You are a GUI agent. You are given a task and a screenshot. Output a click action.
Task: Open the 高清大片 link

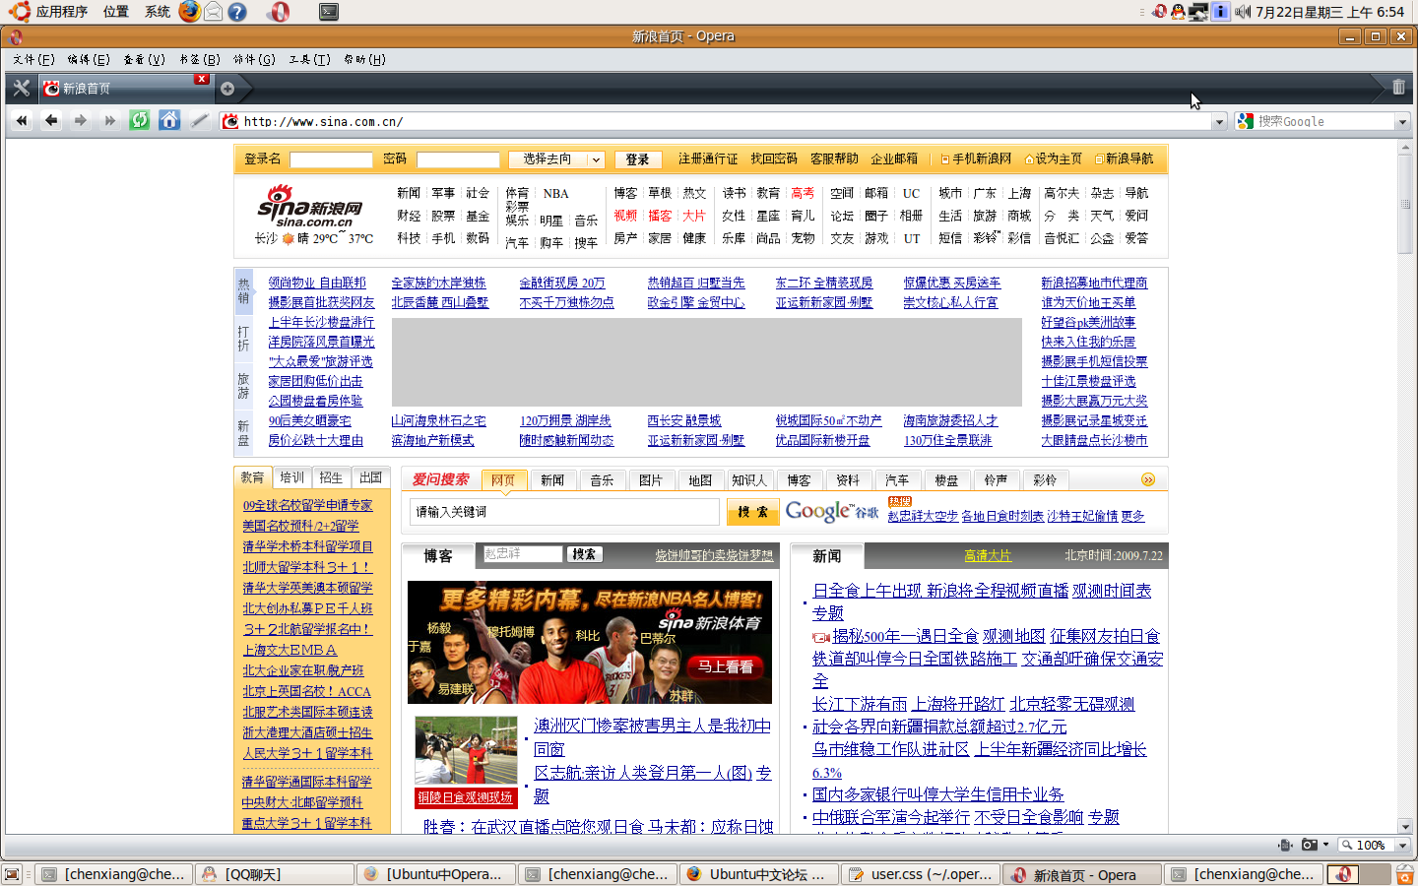988,555
